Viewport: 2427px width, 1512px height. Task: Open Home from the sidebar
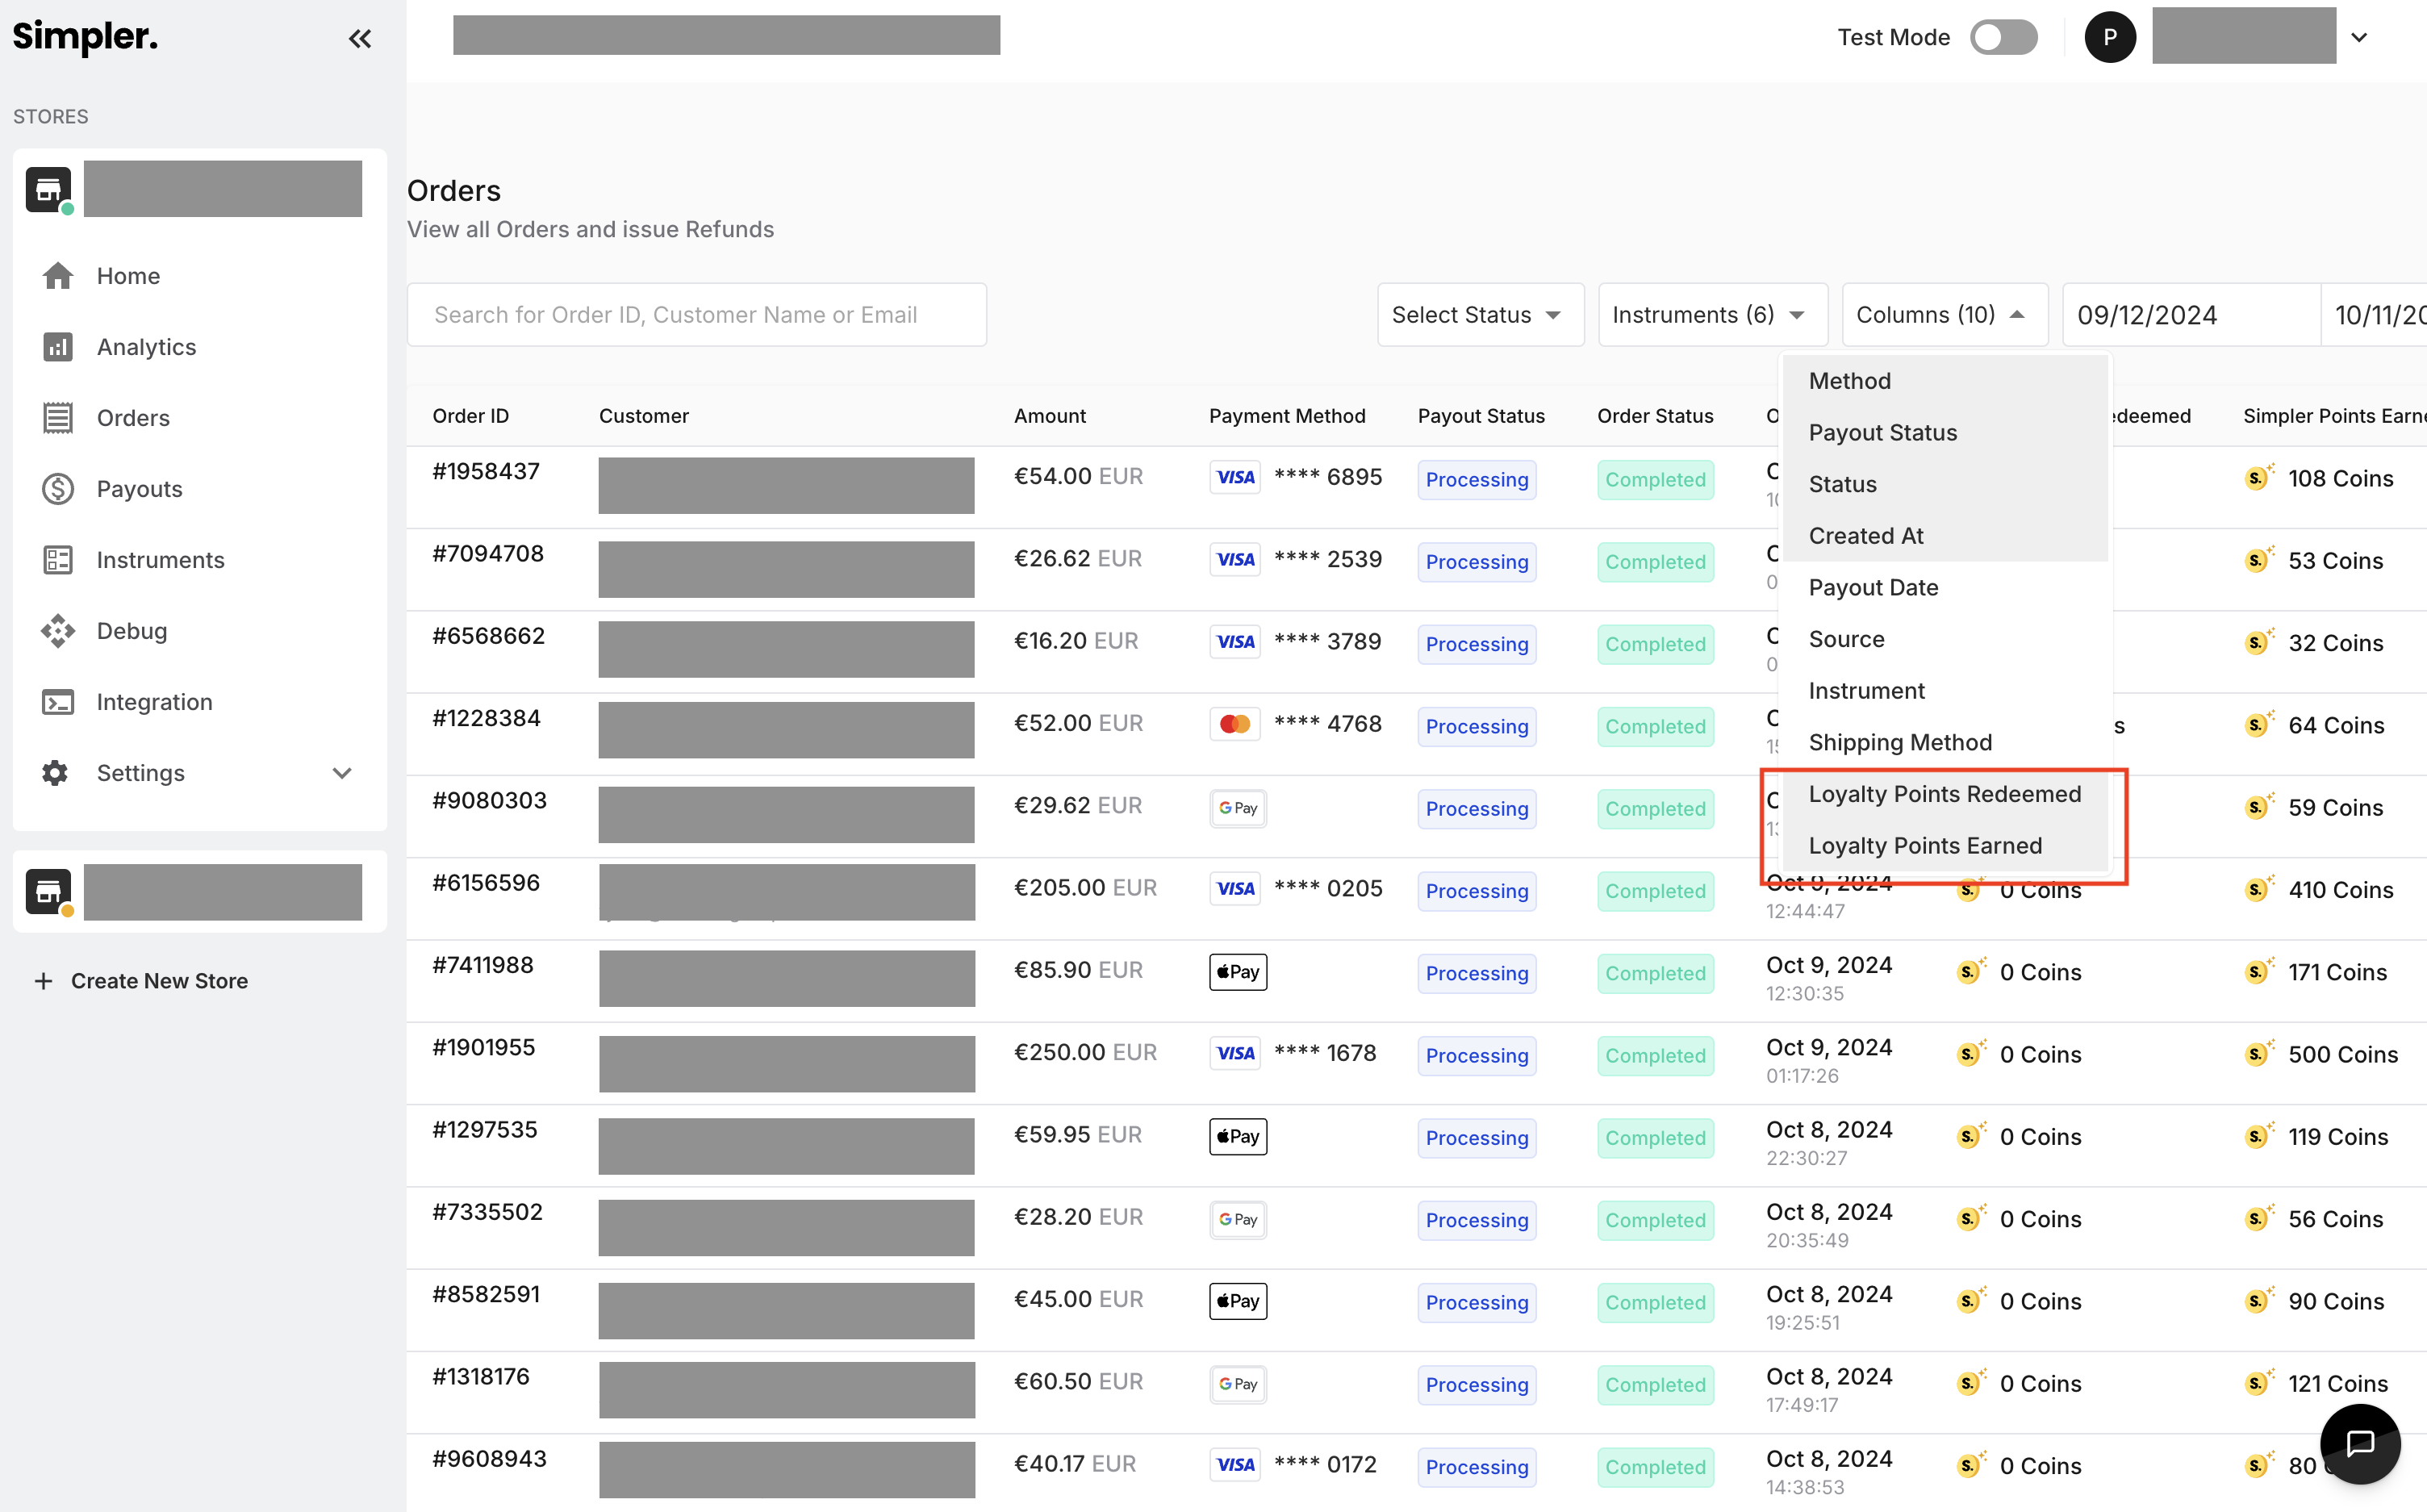[128, 275]
